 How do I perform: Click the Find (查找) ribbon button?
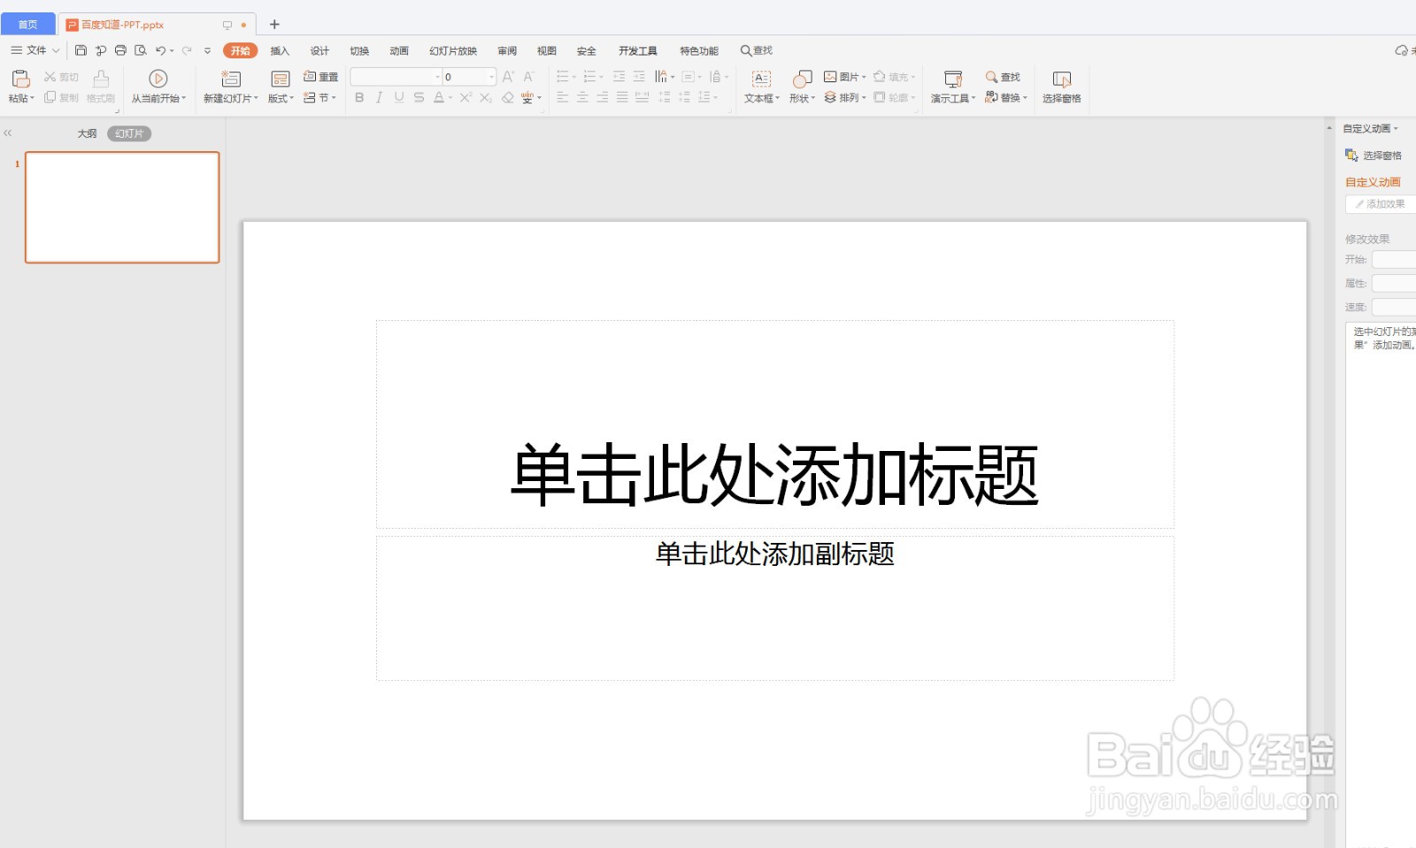(1003, 77)
